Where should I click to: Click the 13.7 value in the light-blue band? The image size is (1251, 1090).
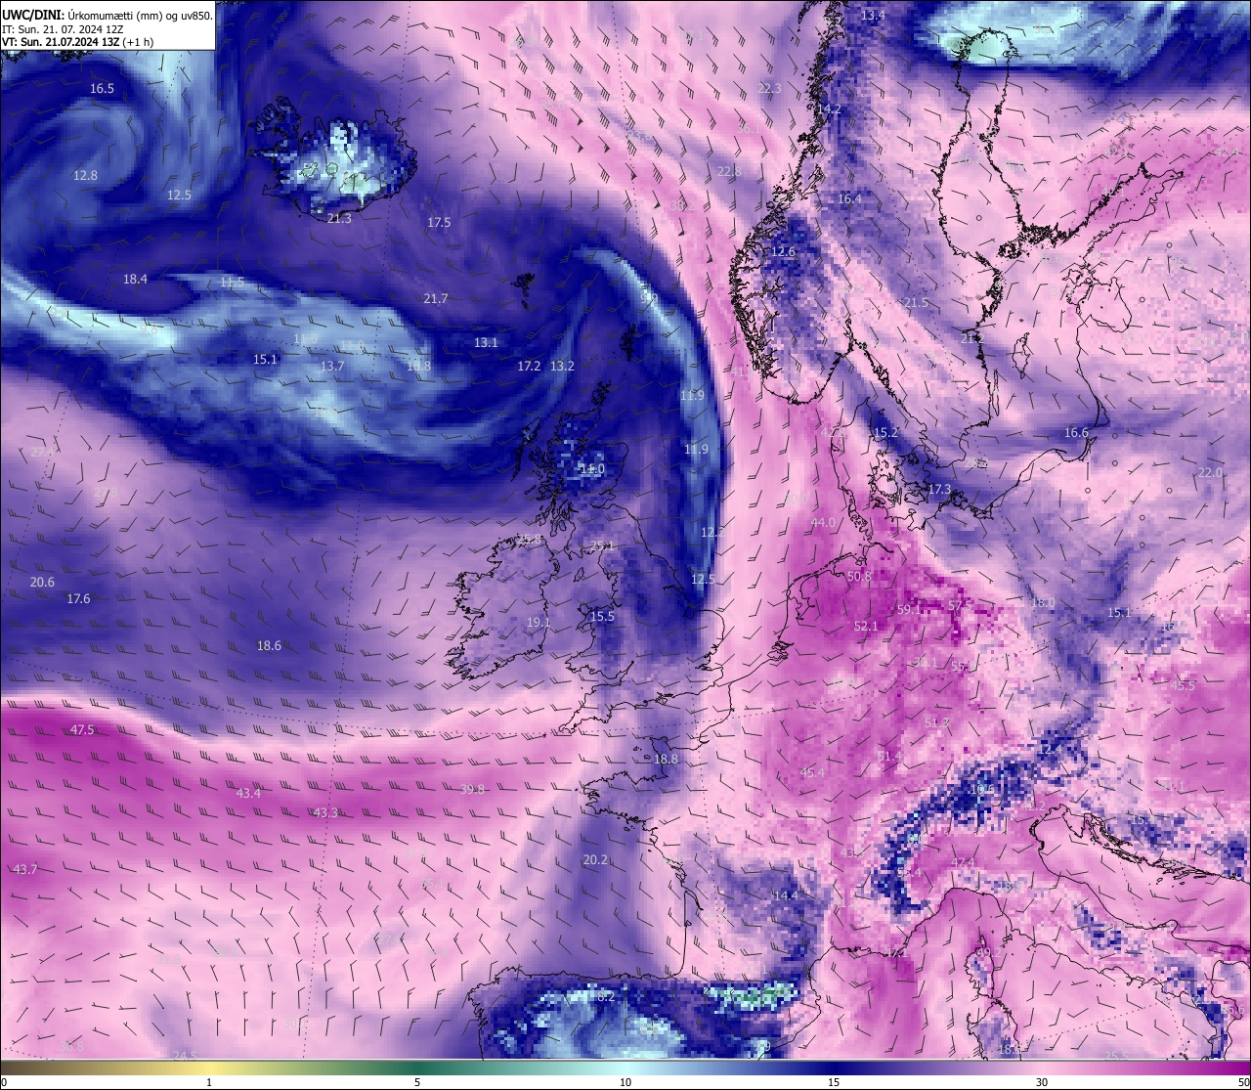tap(332, 367)
